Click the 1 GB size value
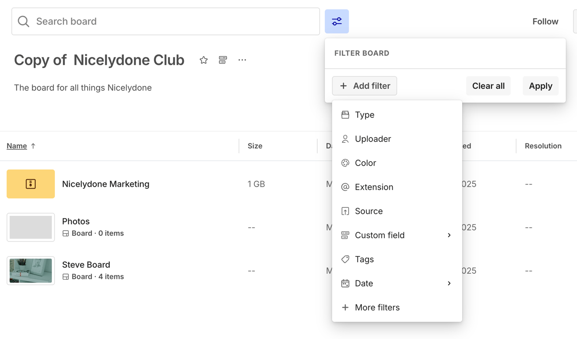 256,184
